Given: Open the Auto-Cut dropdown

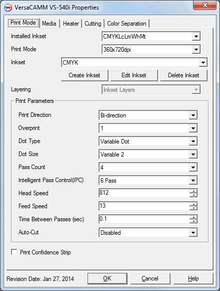Looking at the screenshot, I should coord(148,232).
